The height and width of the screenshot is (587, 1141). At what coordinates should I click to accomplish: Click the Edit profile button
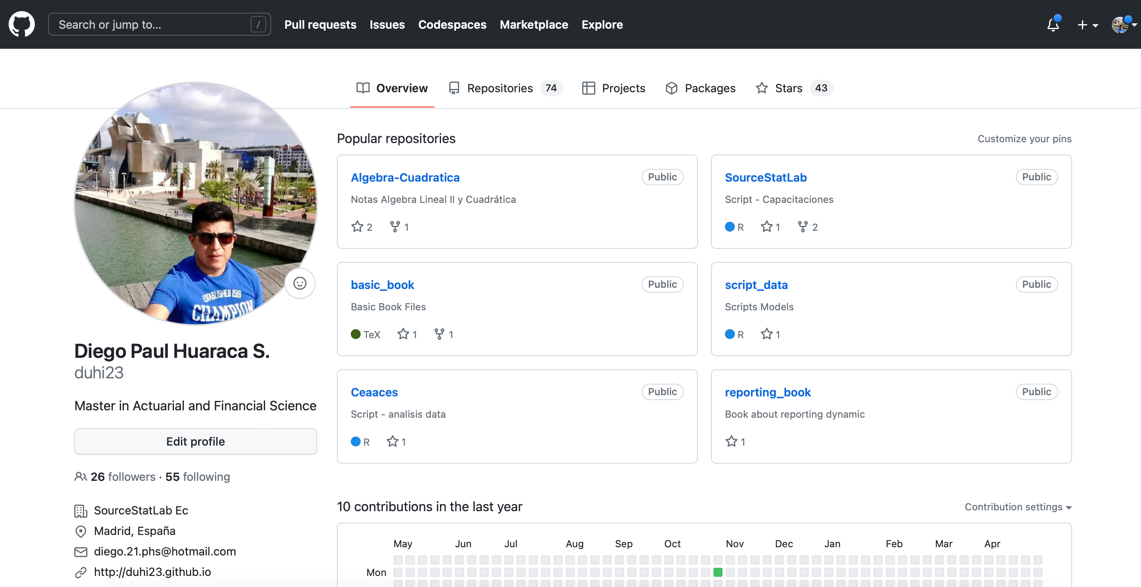click(x=195, y=441)
